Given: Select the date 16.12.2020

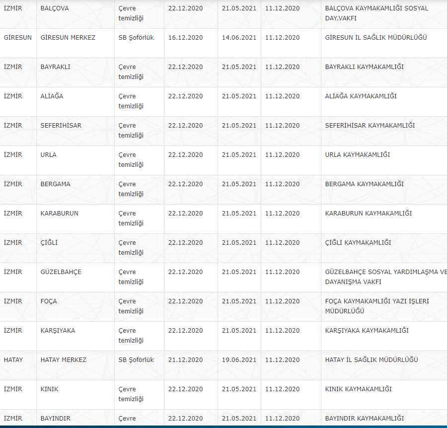Looking at the screenshot, I should point(185,38).
